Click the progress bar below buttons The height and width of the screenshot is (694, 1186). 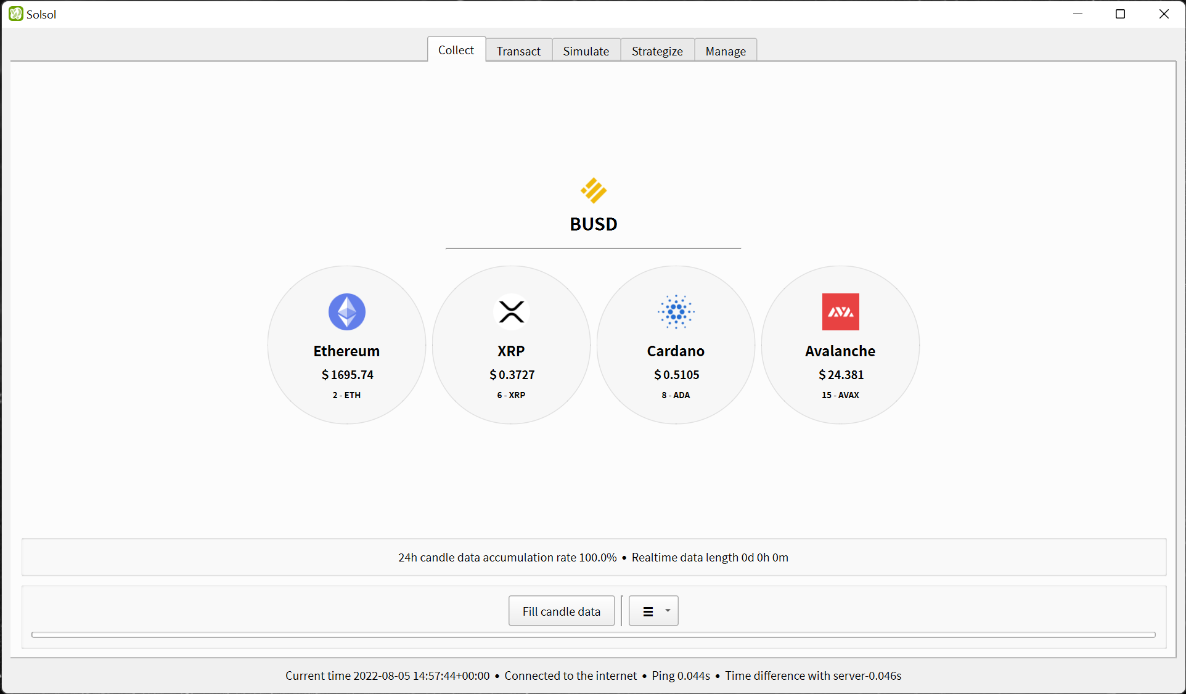pyautogui.click(x=593, y=635)
